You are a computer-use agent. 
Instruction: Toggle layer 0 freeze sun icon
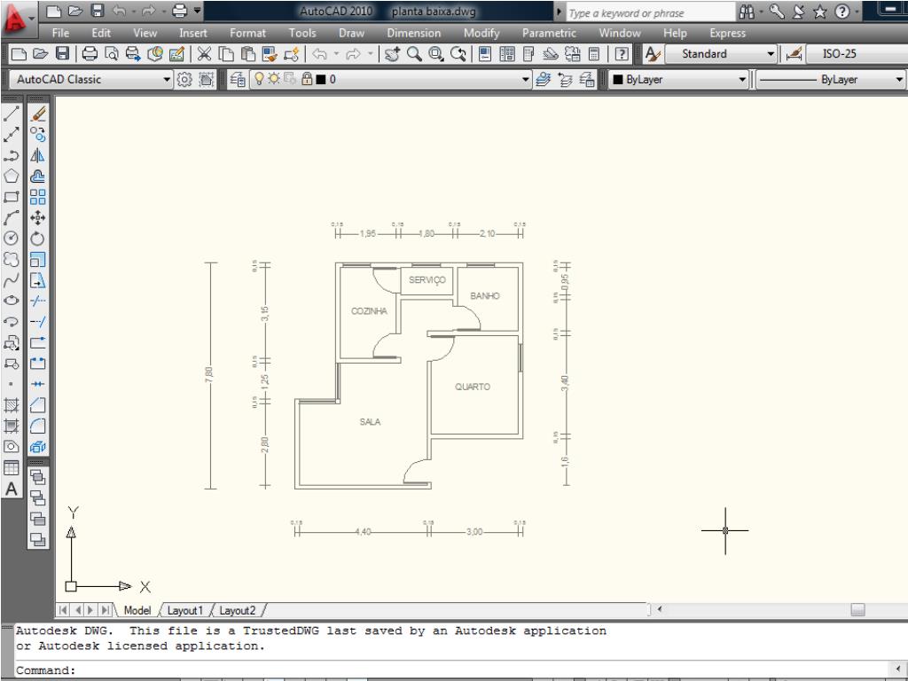click(x=273, y=79)
